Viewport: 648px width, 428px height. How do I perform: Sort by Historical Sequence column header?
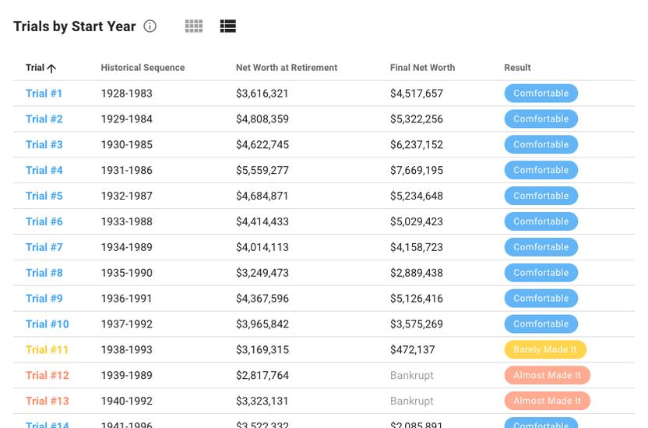tap(143, 68)
